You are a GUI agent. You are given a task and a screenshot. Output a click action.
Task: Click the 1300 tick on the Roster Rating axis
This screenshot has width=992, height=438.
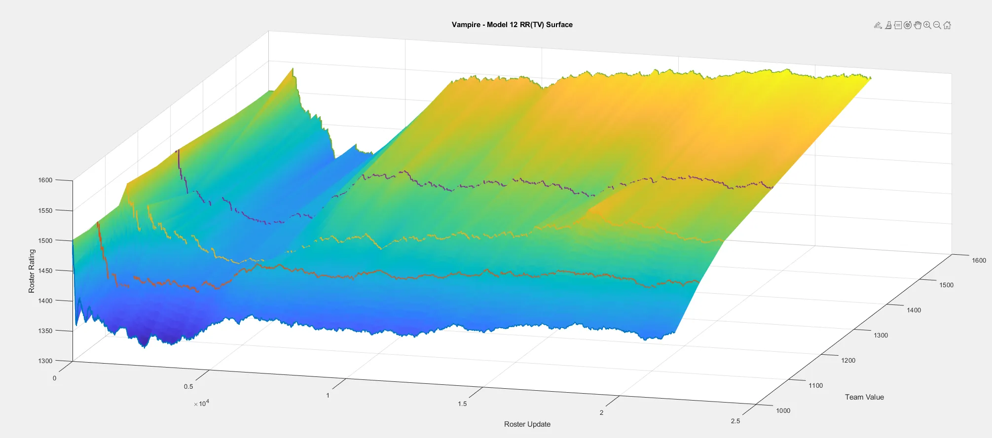pos(45,361)
